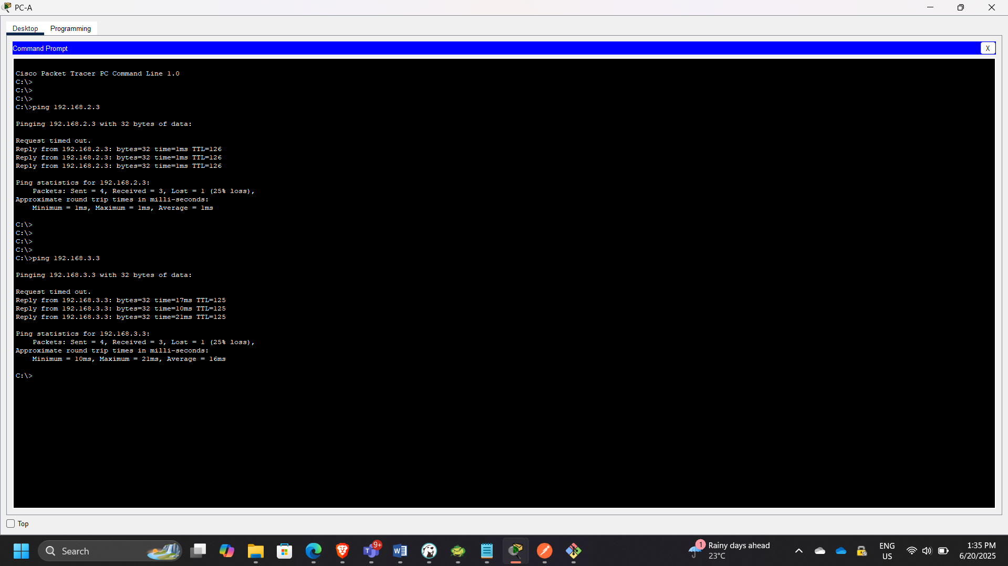Open Microsoft Edge from the taskbar

[x=313, y=551]
